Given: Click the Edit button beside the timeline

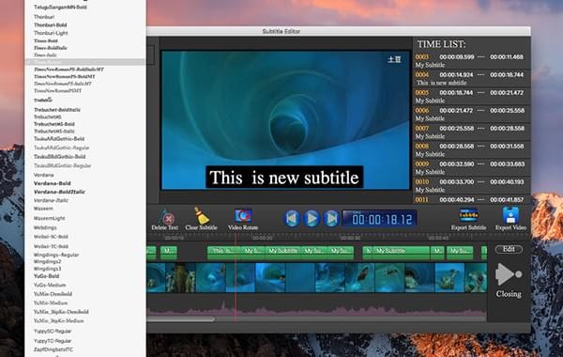Looking at the screenshot, I should [509, 249].
